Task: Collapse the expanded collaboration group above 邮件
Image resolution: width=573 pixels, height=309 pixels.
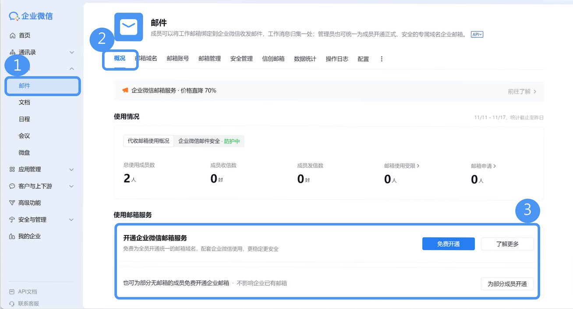Action: pos(72,68)
